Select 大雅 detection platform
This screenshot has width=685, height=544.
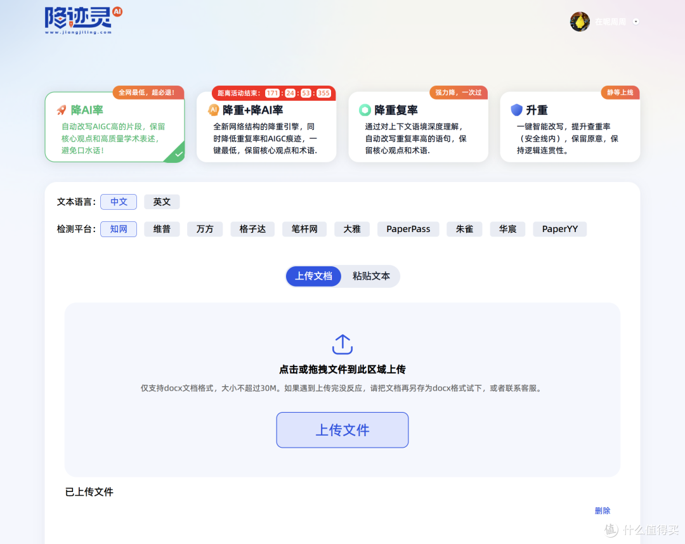click(352, 229)
